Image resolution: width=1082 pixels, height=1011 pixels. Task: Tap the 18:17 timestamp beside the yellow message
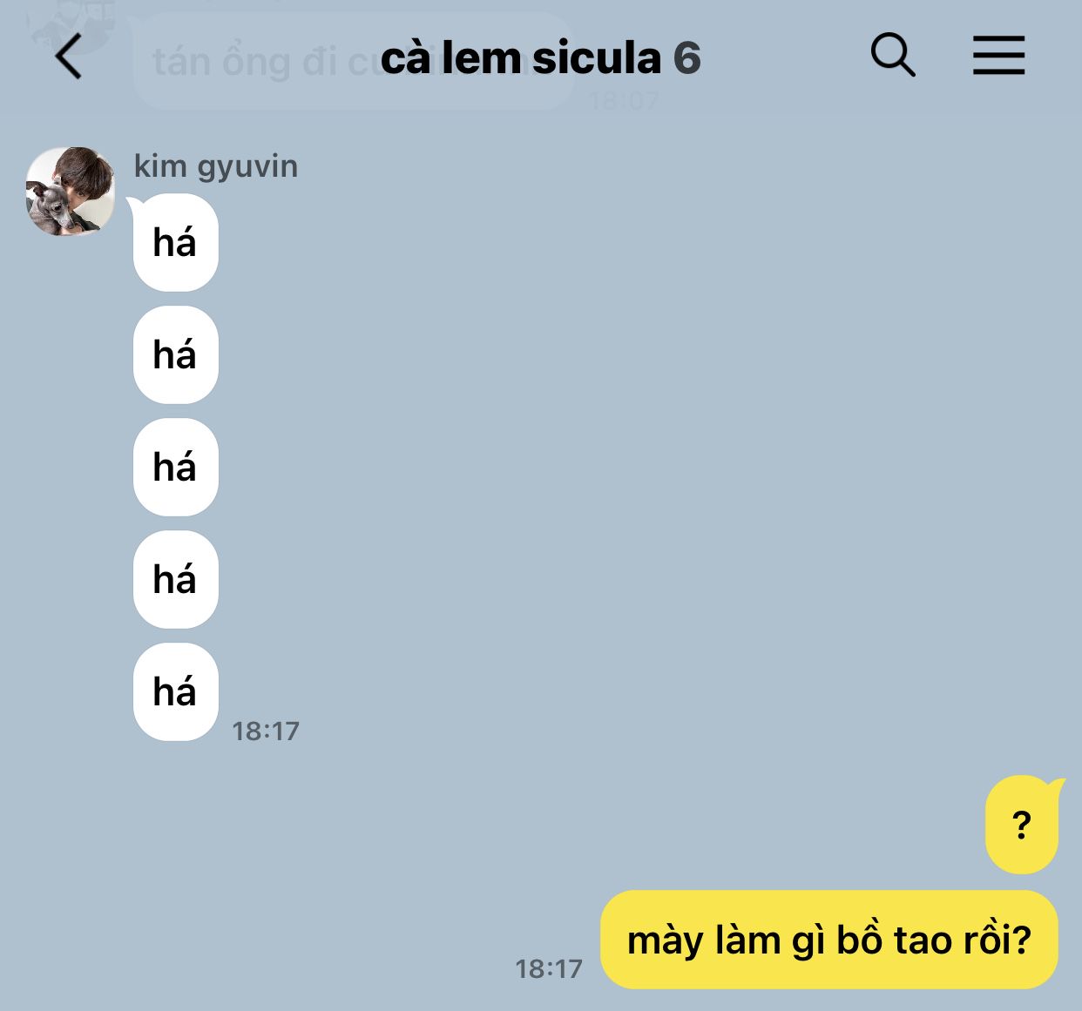pos(549,968)
